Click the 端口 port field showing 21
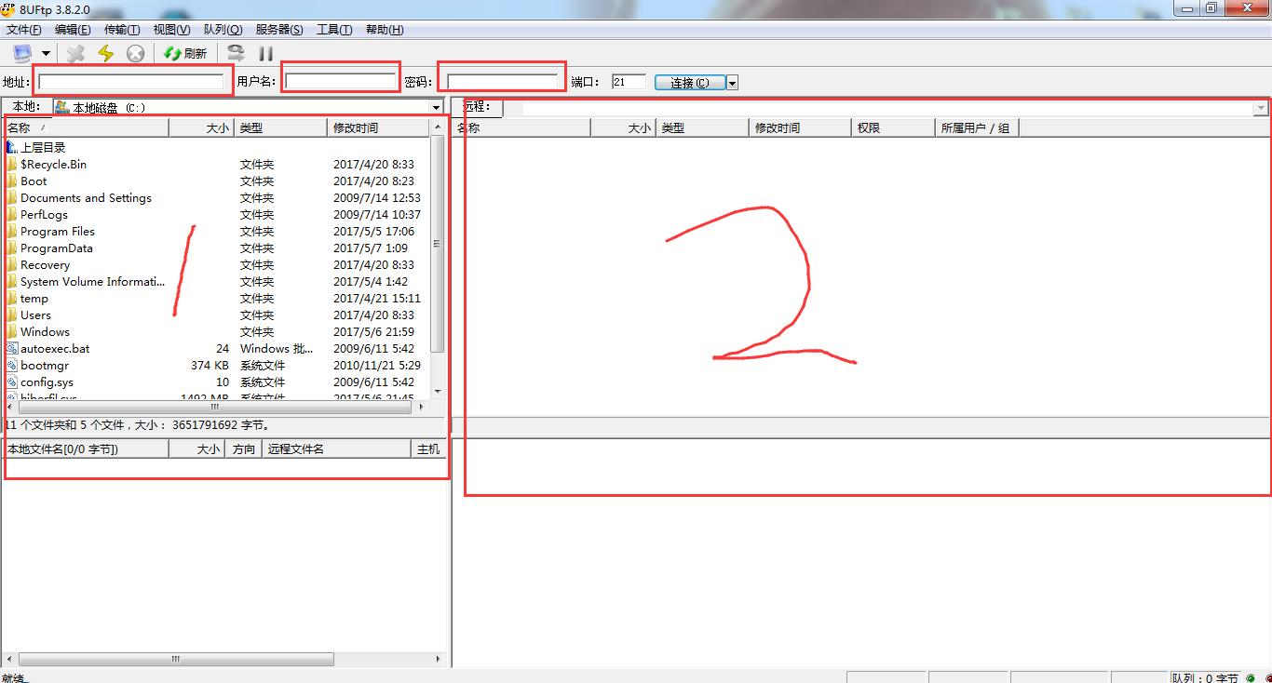Viewport: 1272px width, 683px height. tap(629, 82)
